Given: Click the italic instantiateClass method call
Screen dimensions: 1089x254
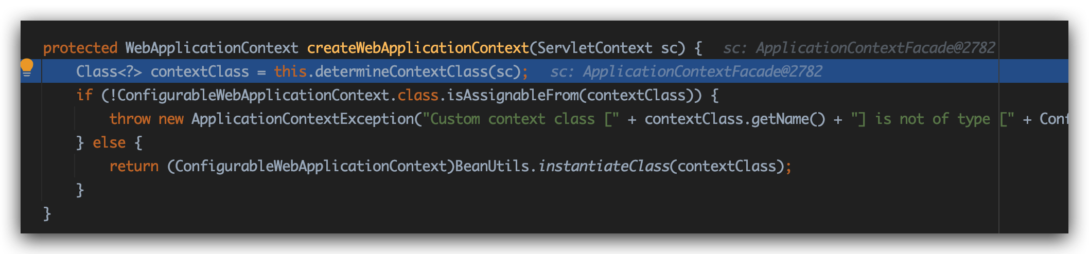Looking at the screenshot, I should pyautogui.click(x=603, y=166).
